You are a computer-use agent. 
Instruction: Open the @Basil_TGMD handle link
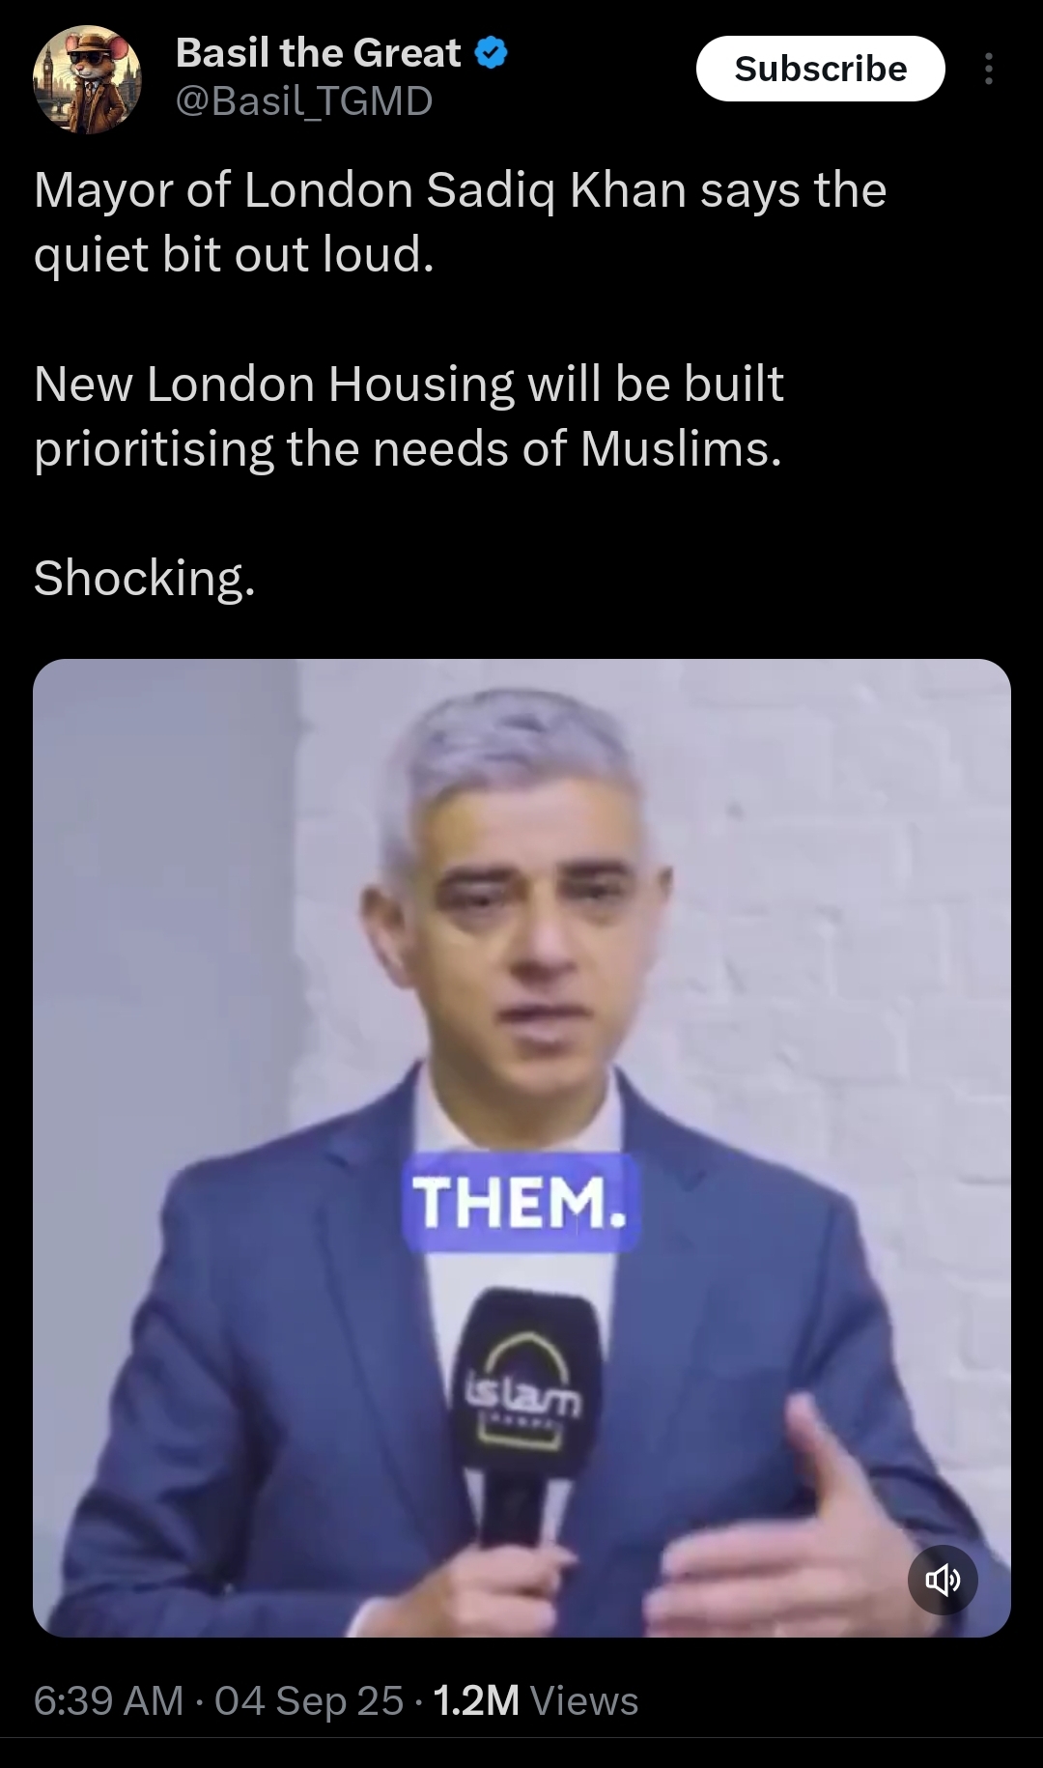pos(303,100)
